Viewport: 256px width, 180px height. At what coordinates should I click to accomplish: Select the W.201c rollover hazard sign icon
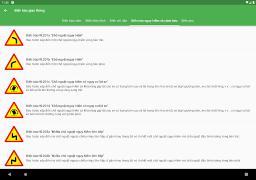(14, 86)
